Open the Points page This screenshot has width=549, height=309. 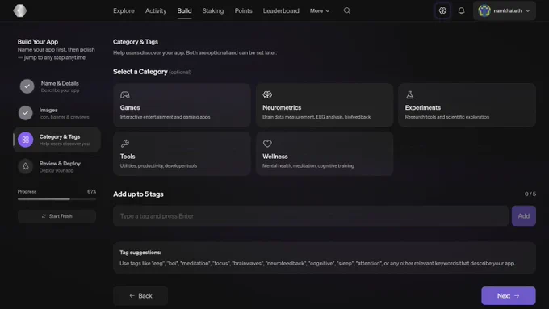click(243, 10)
